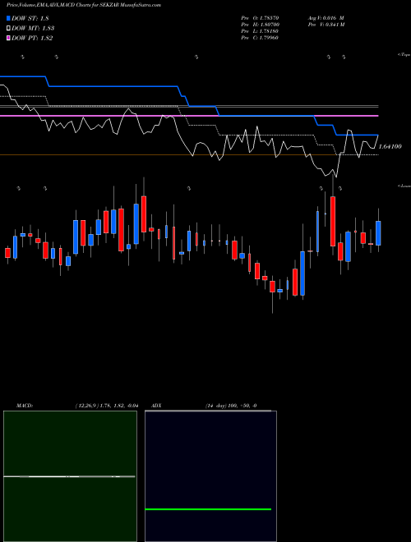The height and width of the screenshot is (542, 411).
Task: Click the magenta DOW PT legend swatch
Action: point(8,39)
